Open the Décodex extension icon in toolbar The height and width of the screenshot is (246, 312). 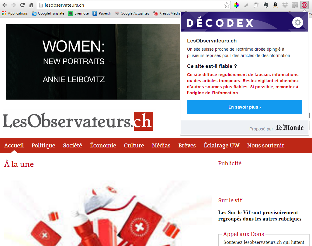[x=304, y=5]
